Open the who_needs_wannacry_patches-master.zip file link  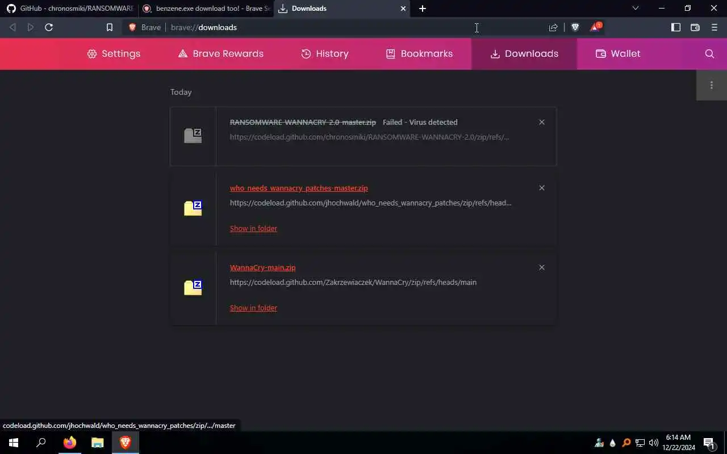tap(299, 188)
